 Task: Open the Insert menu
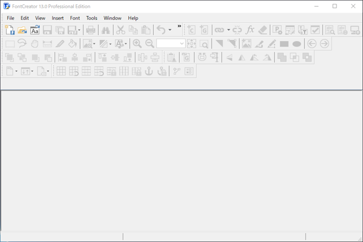point(57,18)
